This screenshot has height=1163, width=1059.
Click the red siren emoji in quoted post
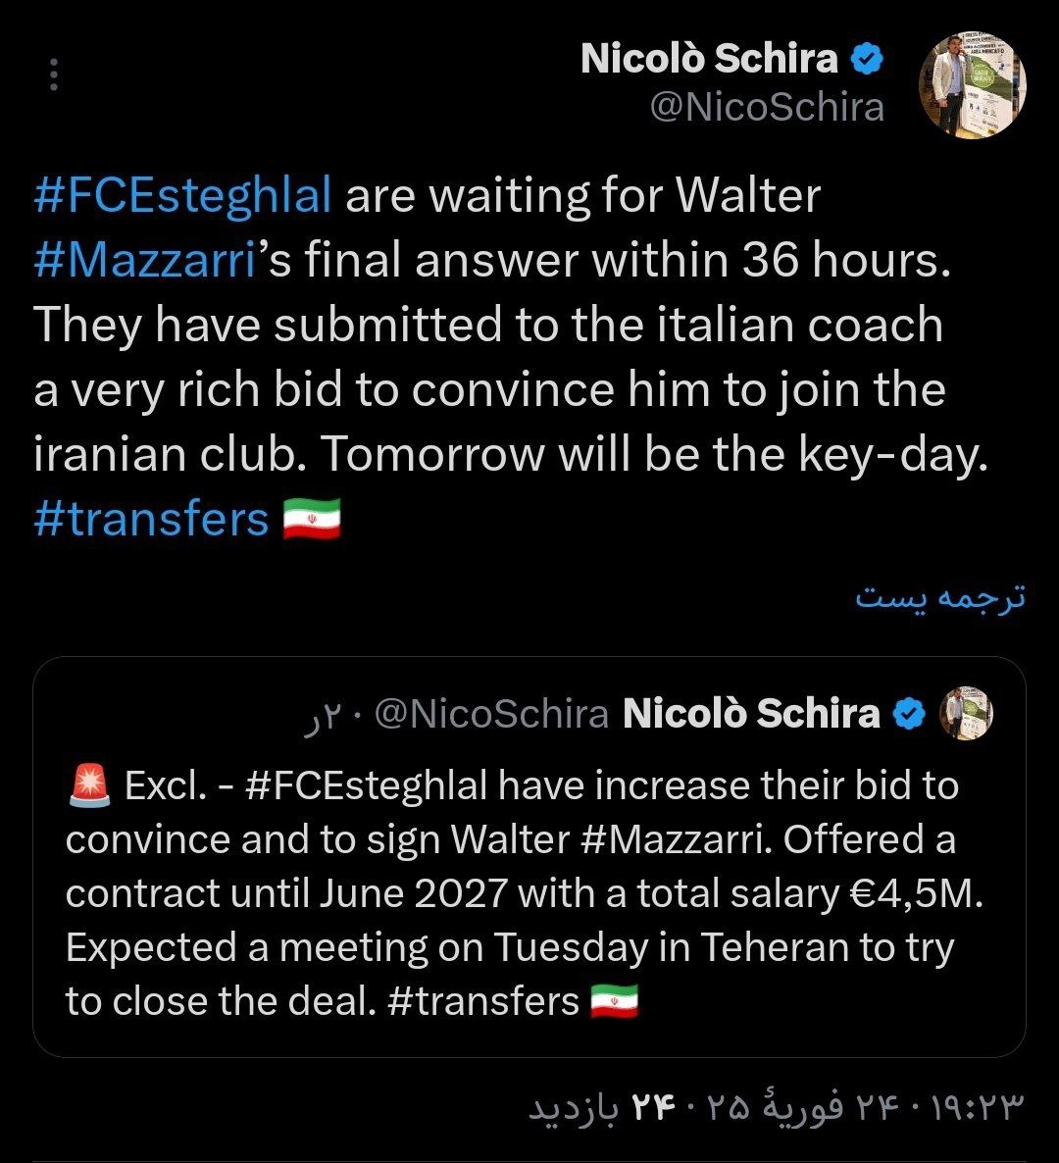[91, 785]
